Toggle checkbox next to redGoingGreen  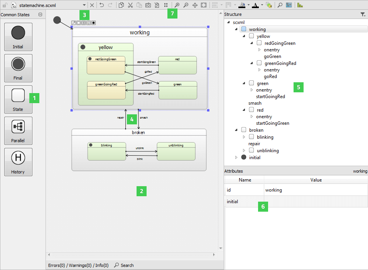259,43
